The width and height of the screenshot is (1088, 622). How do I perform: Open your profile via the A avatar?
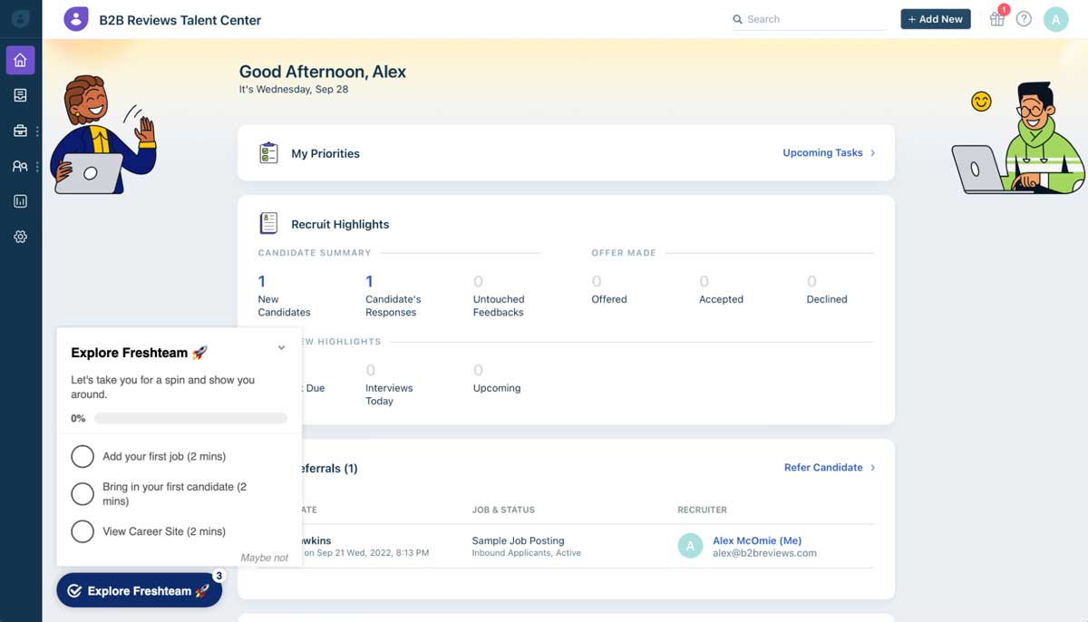point(1055,18)
